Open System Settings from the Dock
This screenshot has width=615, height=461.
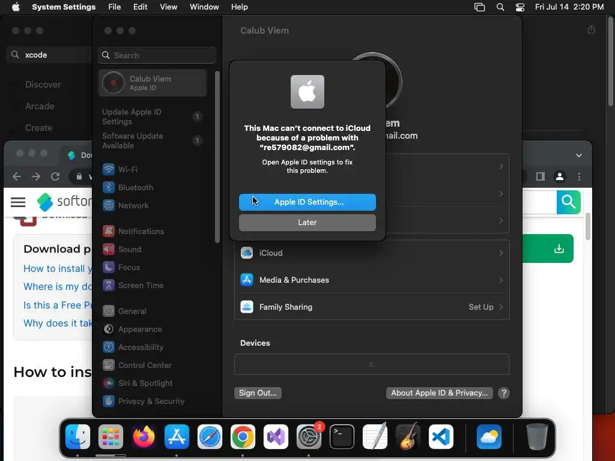pos(309,437)
